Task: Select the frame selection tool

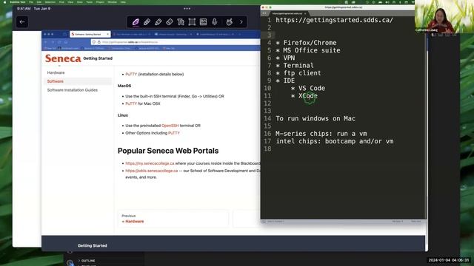Action: (x=192, y=21)
